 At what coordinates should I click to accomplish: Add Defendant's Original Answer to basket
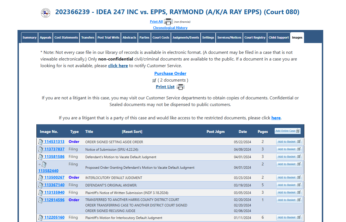pos(289,185)
